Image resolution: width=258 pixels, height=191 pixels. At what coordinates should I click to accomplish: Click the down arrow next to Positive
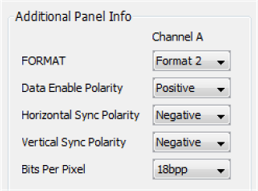click(221, 89)
